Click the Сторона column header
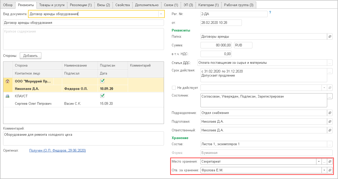 [37, 66]
